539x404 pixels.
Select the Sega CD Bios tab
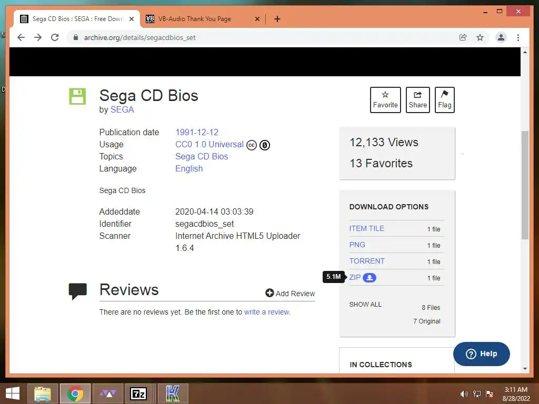click(78, 19)
